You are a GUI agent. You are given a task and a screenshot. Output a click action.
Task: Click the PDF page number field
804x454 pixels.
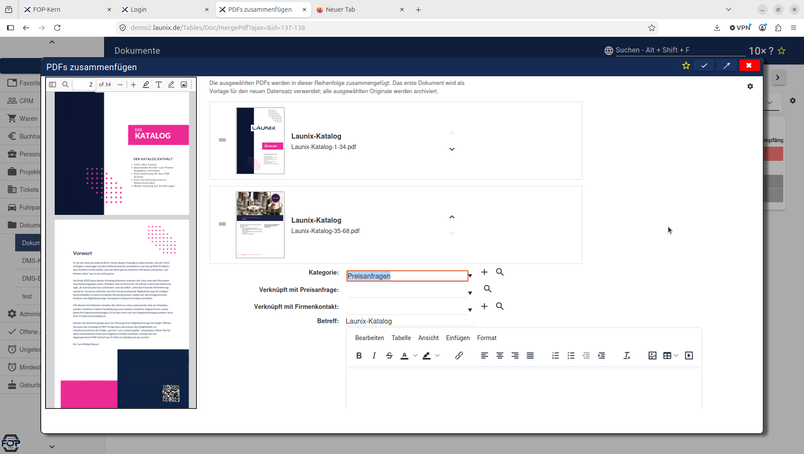click(x=84, y=84)
